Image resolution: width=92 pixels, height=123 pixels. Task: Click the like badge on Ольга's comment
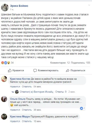[82, 108]
